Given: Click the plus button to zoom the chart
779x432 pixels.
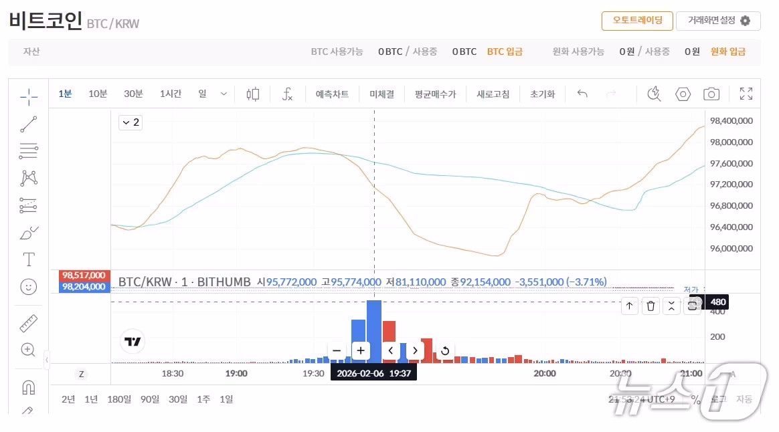Looking at the screenshot, I should point(361,350).
